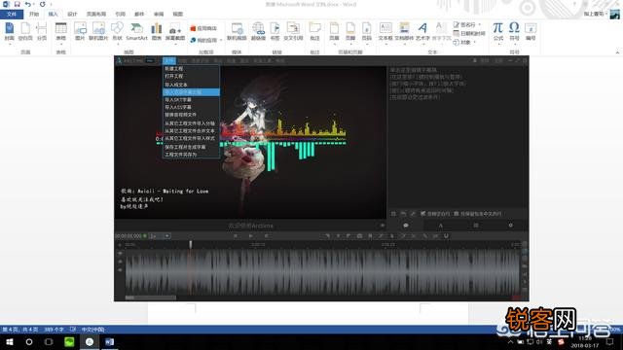Insert an online video (联机视频)
The width and height of the screenshot is (623, 350).
click(x=237, y=32)
